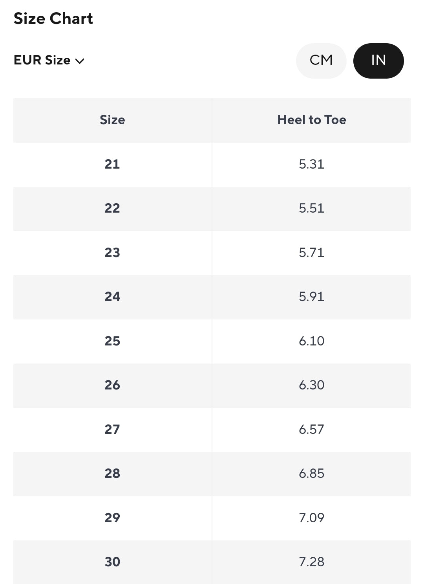Click the Heel to Toe column header
424x584 pixels.
(311, 120)
